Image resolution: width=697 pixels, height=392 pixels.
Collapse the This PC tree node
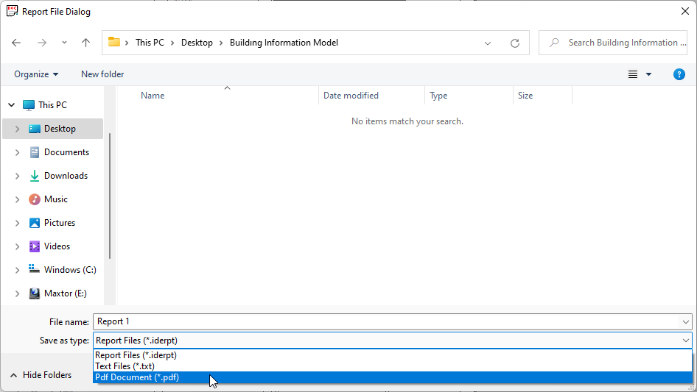[11, 105]
